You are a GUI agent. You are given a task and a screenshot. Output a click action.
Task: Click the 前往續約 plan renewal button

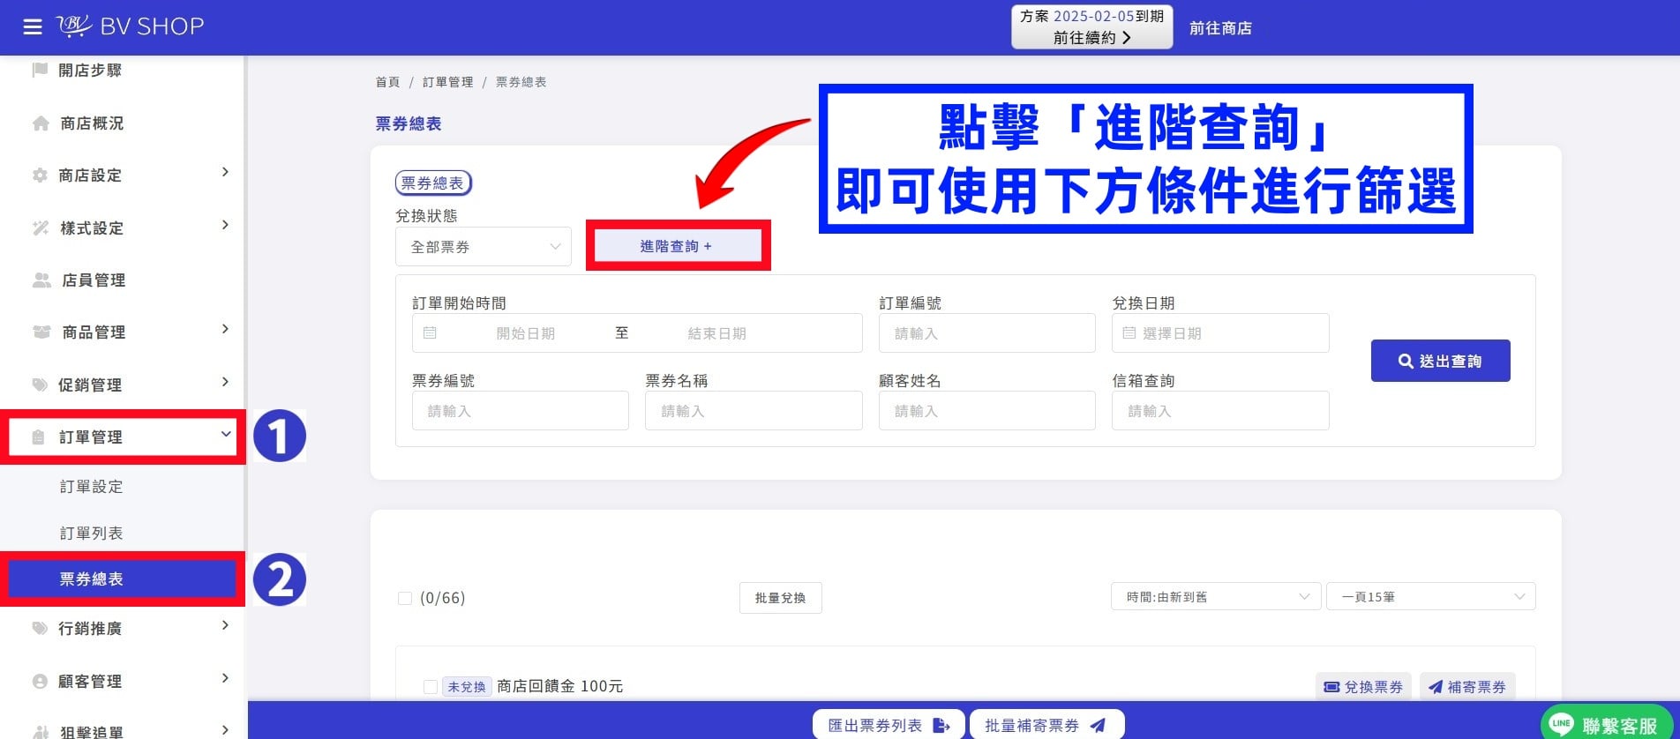pos(1092,27)
